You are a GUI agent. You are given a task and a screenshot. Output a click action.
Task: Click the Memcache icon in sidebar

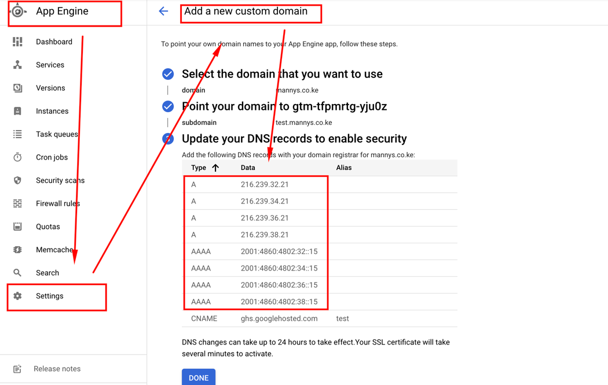pyautogui.click(x=18, y=250)
